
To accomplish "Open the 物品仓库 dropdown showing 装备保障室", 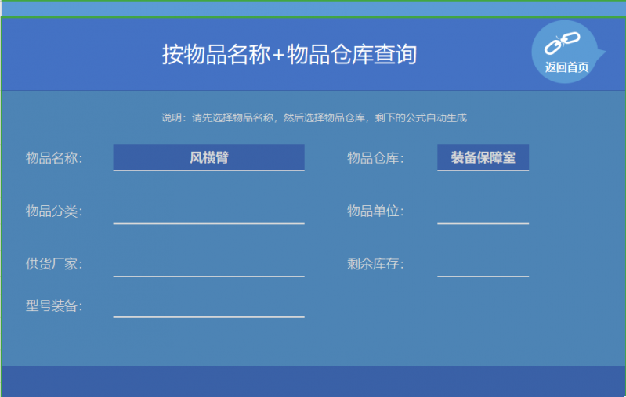I will (483, 157).
